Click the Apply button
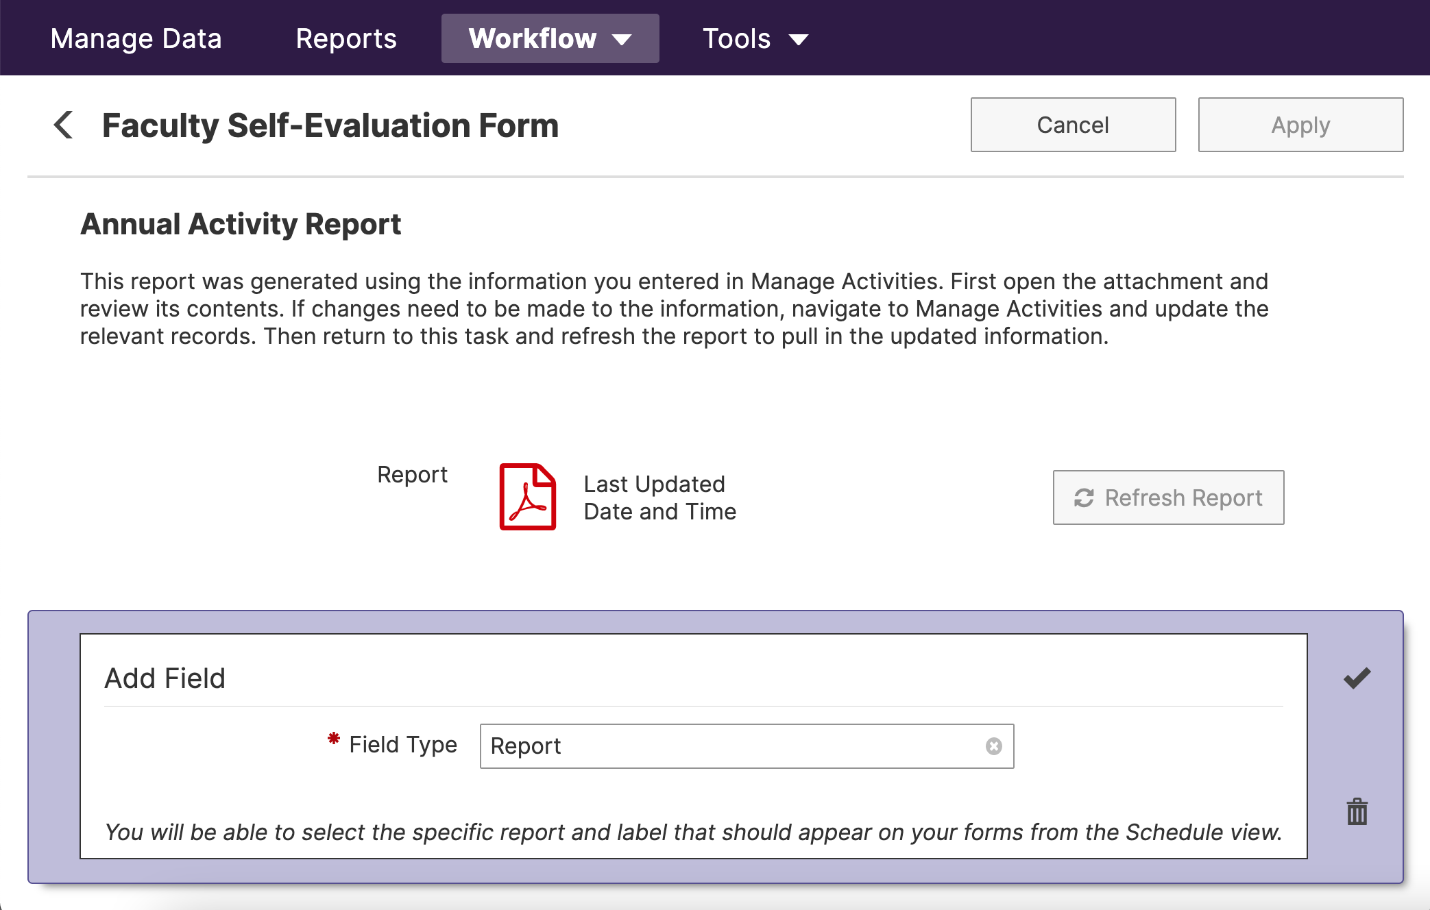This screenshot has width=1430, height=910. [x=1301, y=125]
